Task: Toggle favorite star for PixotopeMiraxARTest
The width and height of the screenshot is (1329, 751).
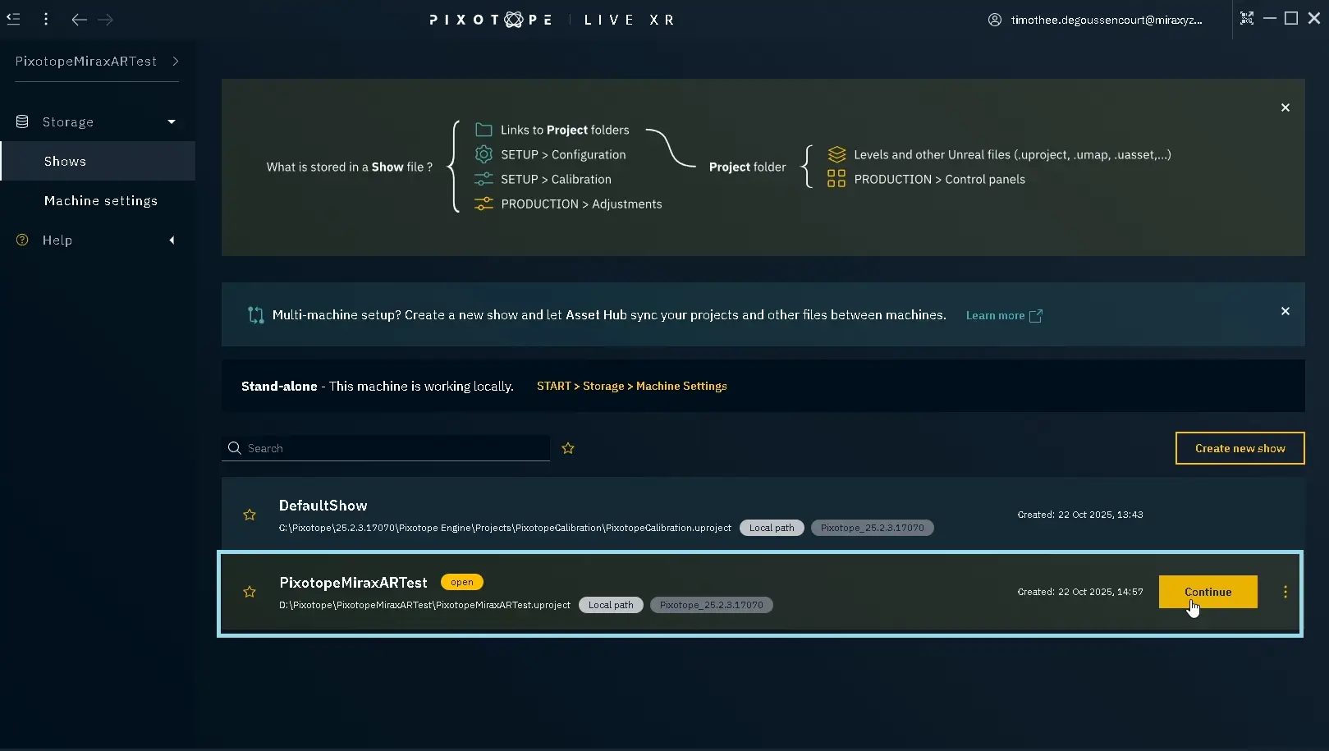Action: pos(250,593)
